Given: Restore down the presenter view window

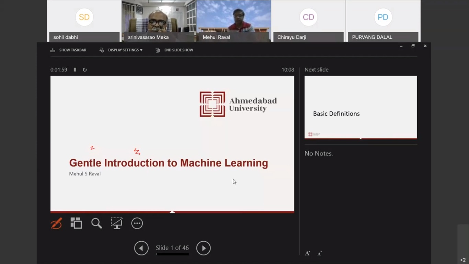Looking at the screenshot, I should 413,46.
